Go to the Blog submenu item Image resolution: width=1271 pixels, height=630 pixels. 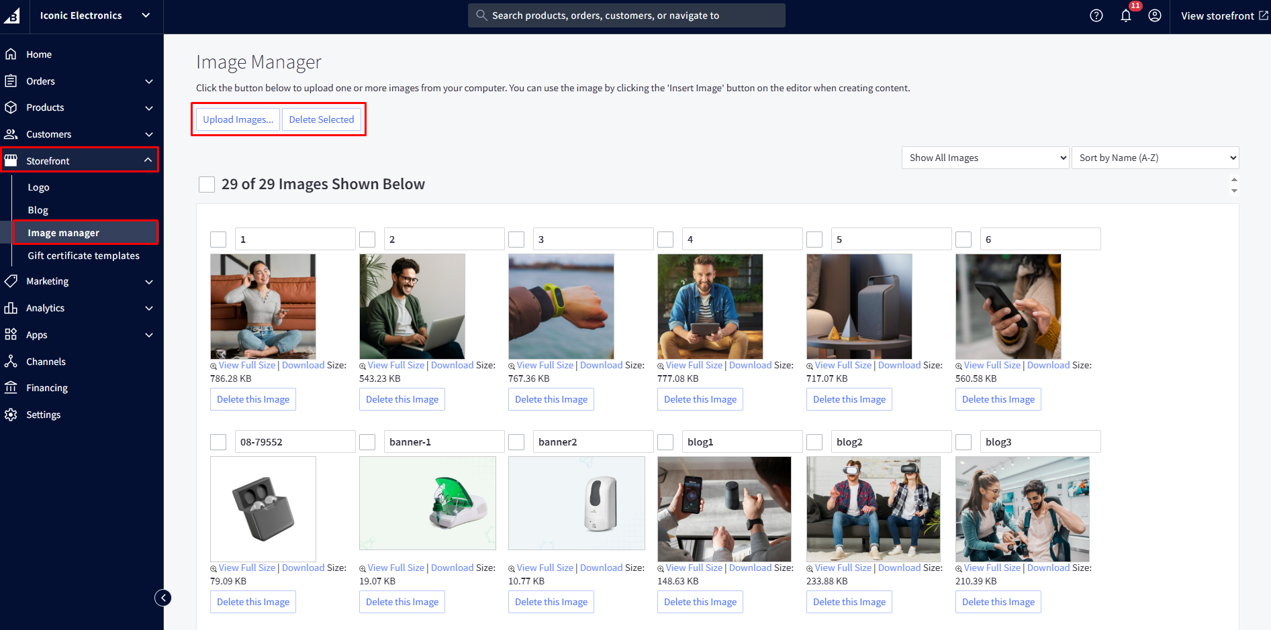click(38, 210)
